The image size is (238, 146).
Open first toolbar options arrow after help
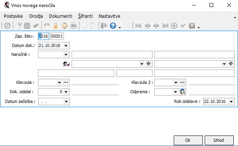pyautogui.click(x=120, y=28)
